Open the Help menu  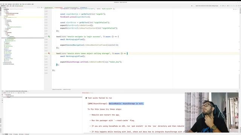(x=33, y=4)
